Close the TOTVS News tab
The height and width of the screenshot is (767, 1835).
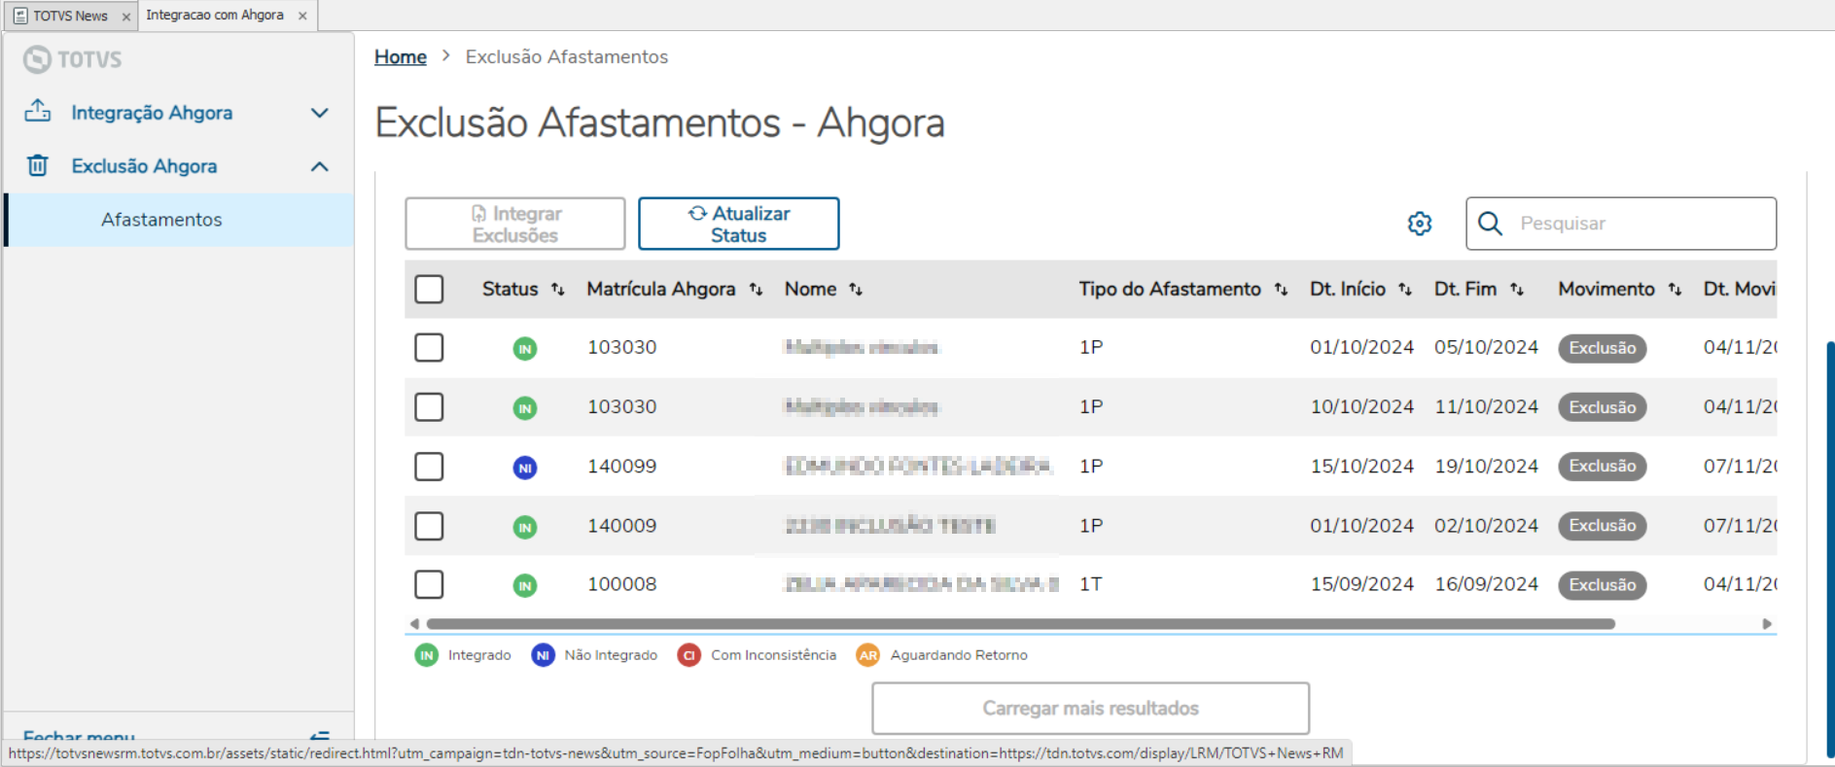pos(126,17)
